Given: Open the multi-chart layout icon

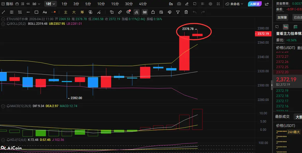Looking at the screenshot, I should [22, 4].
